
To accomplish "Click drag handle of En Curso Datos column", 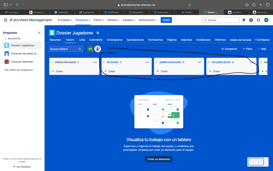I will click(209, 62).
